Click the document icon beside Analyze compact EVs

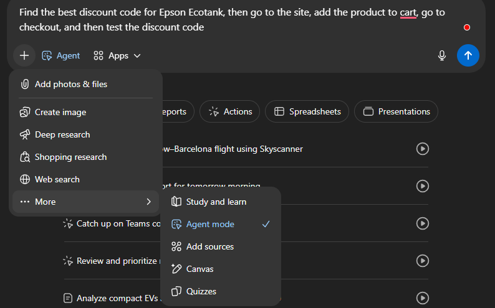pyautogui.click(x=67, y=298)
